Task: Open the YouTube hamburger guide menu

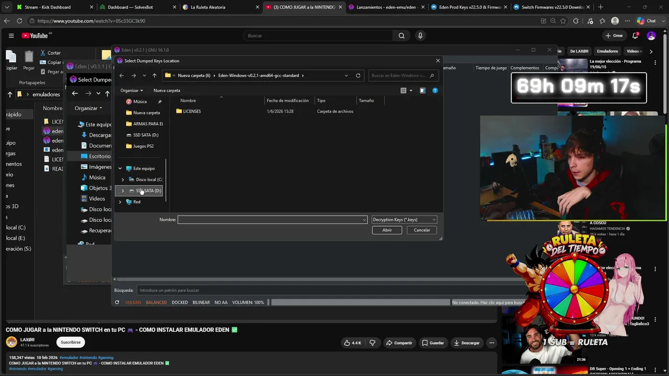Action: tap(11, 36)
